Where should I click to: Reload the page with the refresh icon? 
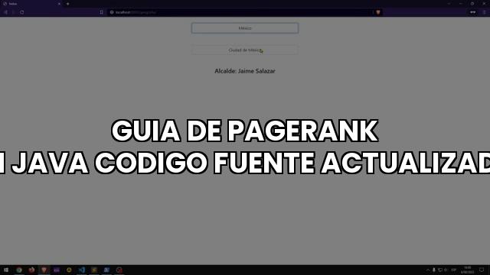click(x=22, y=12)
